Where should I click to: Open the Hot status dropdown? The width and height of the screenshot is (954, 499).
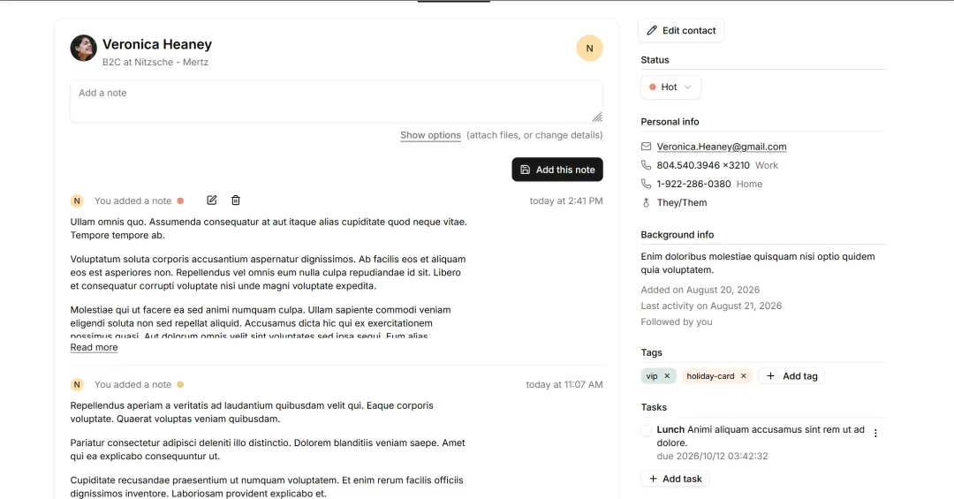(670, 87)
